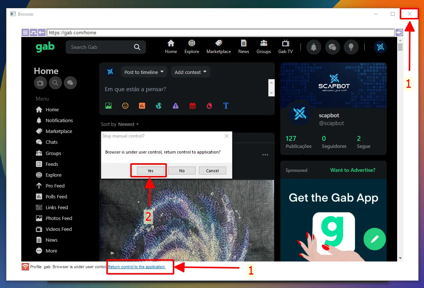Click the red calendar schedule icon
This screenshot has height=288, width=424.
click(193, 106)
